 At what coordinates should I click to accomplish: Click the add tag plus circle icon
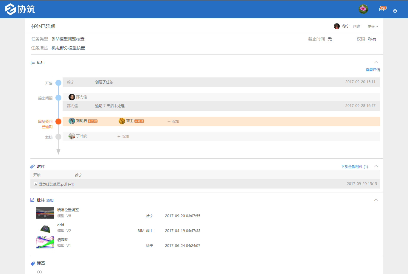(39, 272)
